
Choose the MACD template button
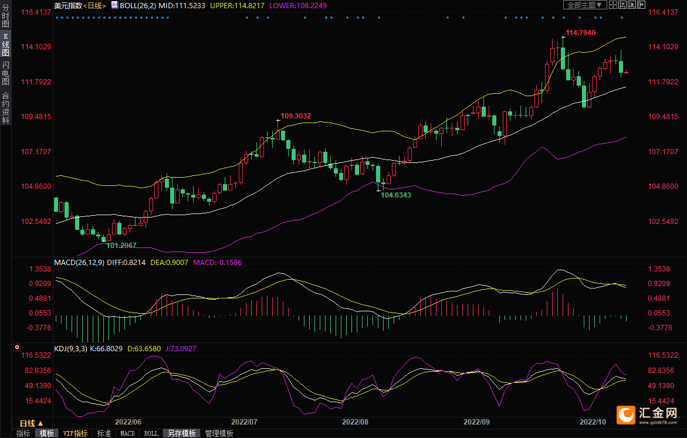(127, 433)
